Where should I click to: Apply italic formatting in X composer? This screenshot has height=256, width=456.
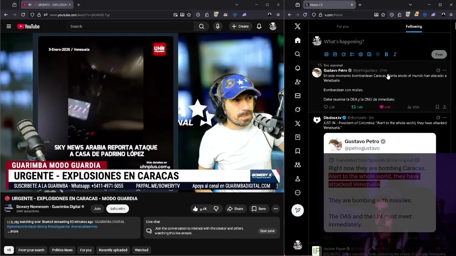(x=395, y=54)
